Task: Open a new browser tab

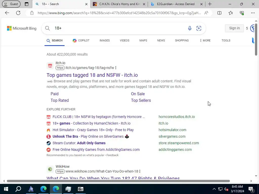Action: coord(210,4)
